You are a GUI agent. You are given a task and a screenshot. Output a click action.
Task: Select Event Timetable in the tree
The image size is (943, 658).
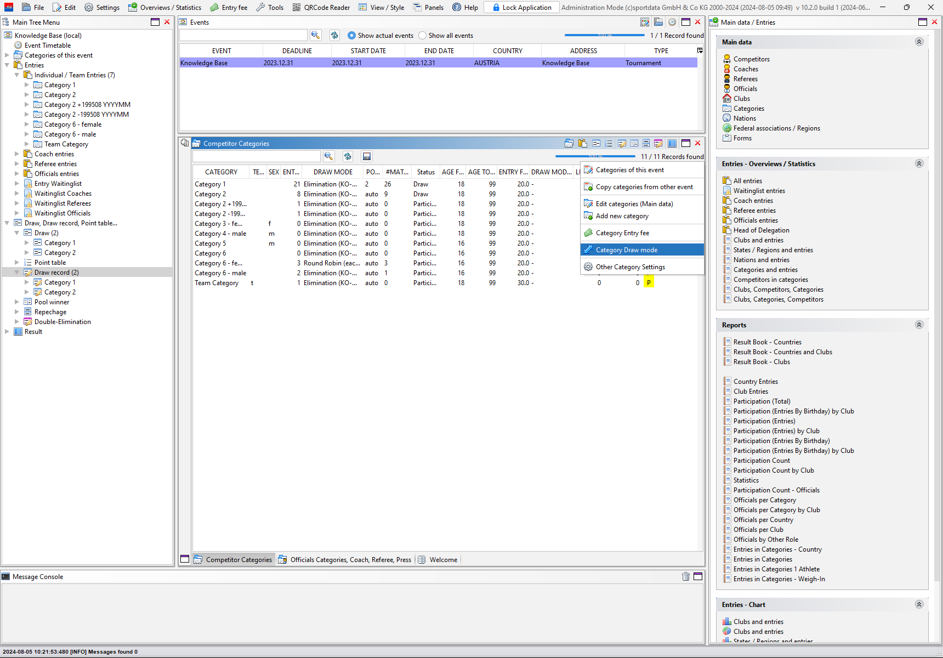tap(48, 46)
